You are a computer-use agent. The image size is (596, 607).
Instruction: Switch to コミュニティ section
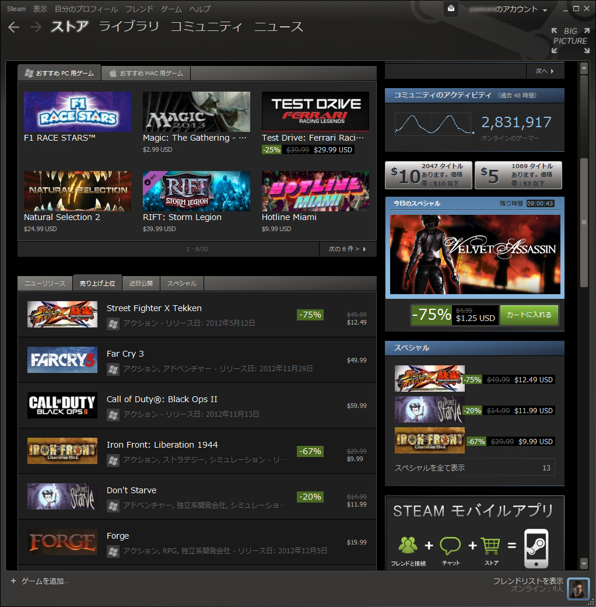pos(206,26)
